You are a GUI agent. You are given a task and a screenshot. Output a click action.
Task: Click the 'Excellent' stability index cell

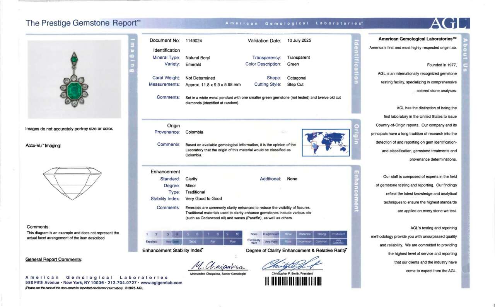[152, 242]
